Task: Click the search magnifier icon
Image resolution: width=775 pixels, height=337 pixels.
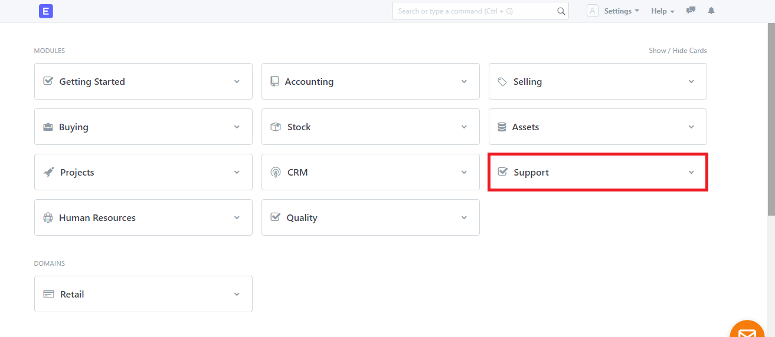Action: pos(561,11)
